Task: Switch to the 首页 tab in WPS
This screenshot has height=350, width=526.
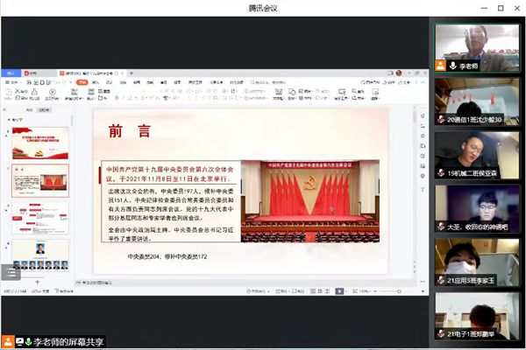Action: (11, 72)
